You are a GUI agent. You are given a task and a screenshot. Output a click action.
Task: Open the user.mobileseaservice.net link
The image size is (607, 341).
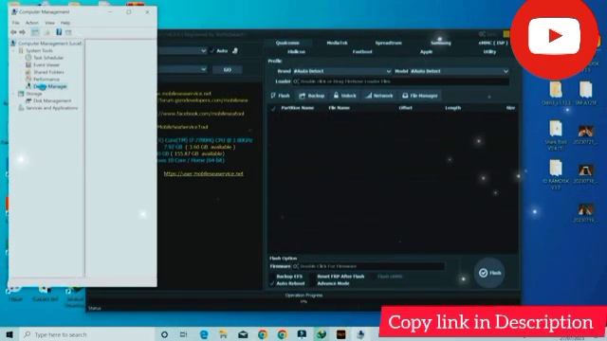click(x=204, y=174)
